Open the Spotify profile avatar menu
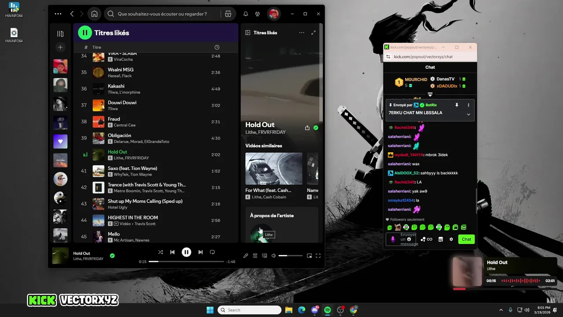Viewport: 563px width, 317px height. coord(274,14)
